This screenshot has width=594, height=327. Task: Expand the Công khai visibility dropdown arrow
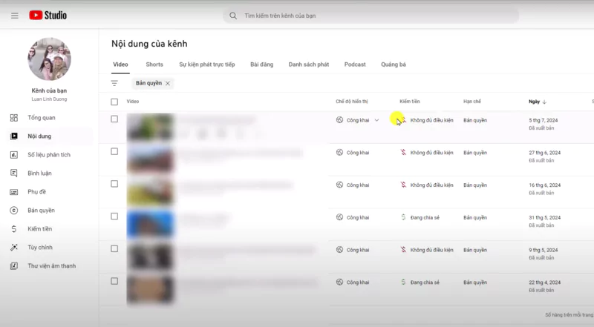point(377,120)
